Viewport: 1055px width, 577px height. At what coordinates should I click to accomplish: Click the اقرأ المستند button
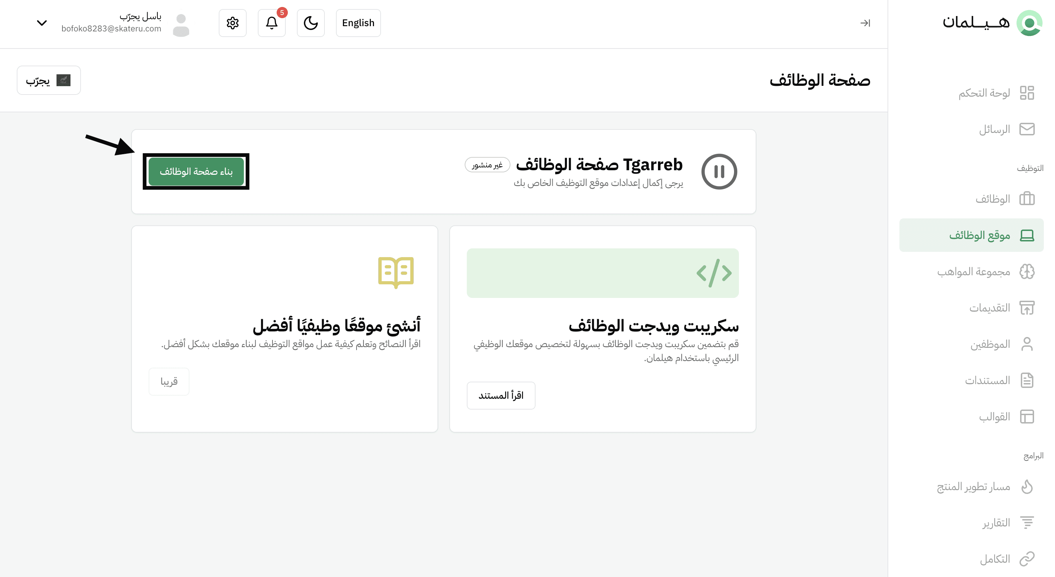[x=501, y=395]
